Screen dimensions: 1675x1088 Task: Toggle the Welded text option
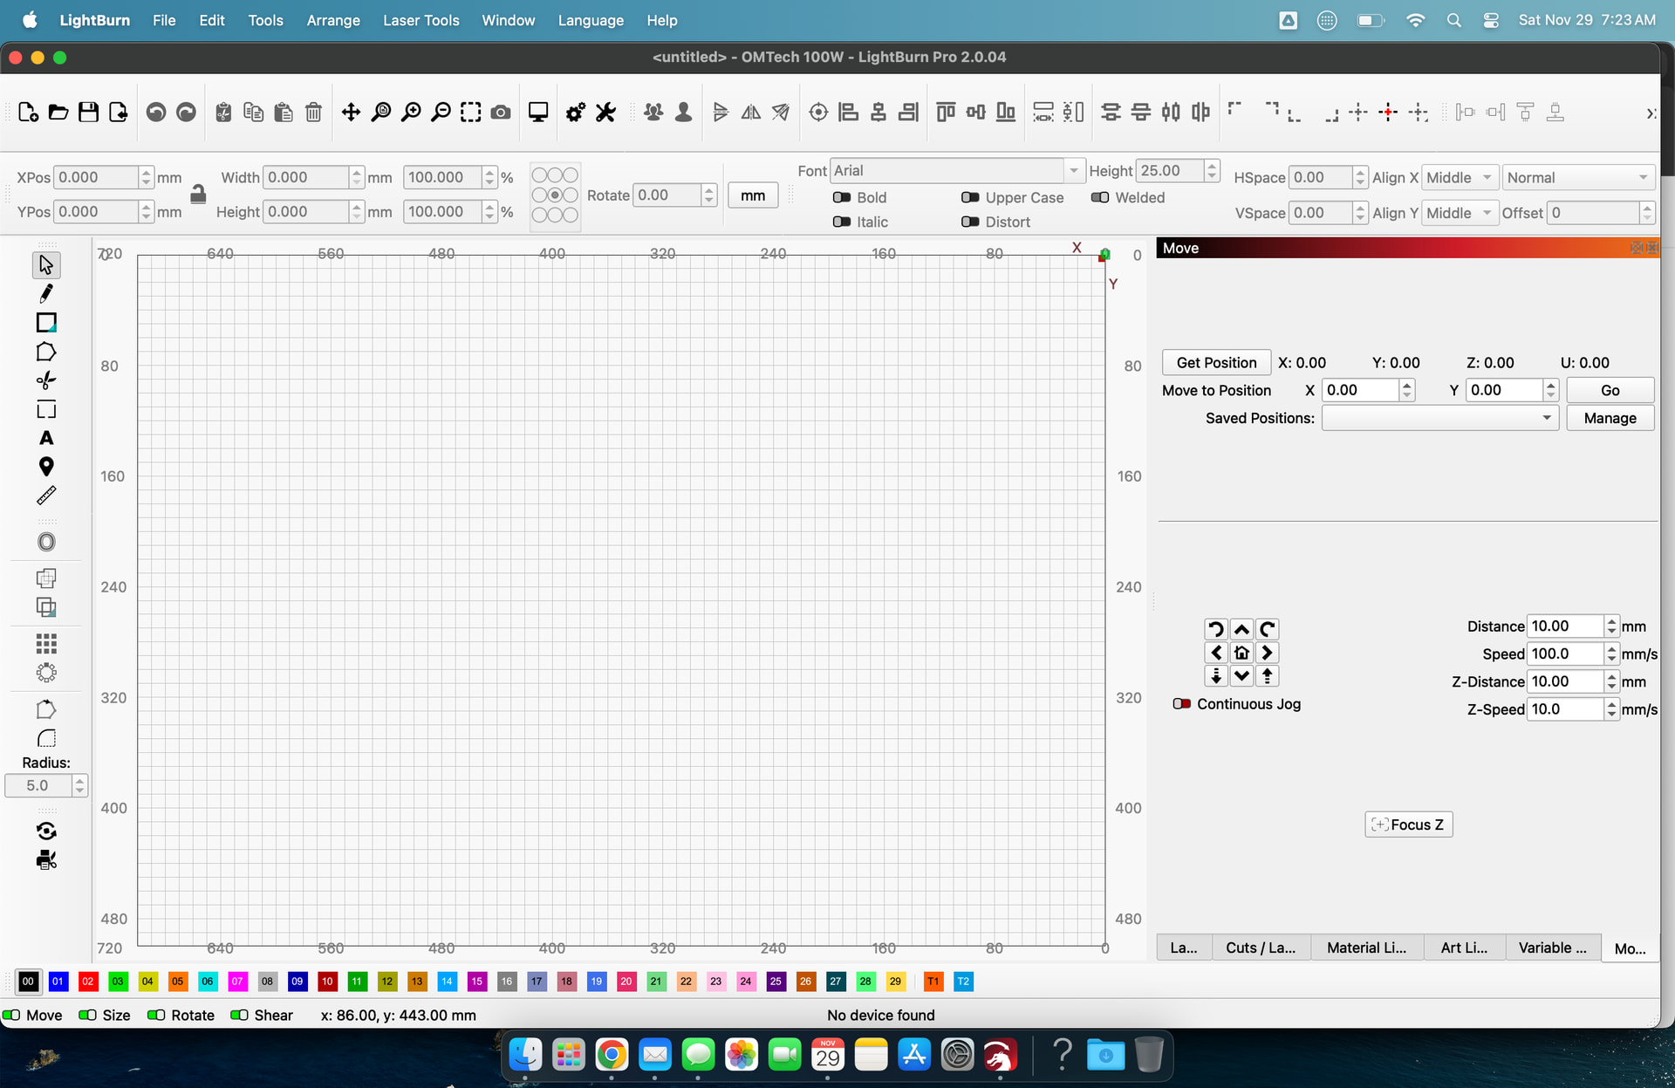[x=1100, y=198]
